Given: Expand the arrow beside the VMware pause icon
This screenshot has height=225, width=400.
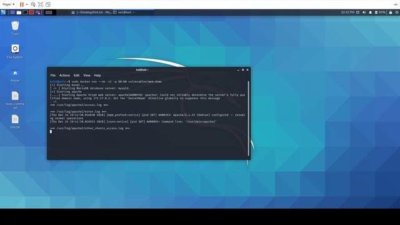Looking at the screenshot, I should pos(27,4).
